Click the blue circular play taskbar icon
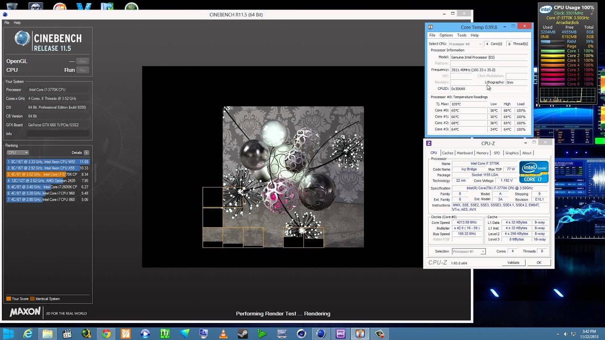Image resolution: width=605 pixels, height=340 pixels. pos(145,334)
